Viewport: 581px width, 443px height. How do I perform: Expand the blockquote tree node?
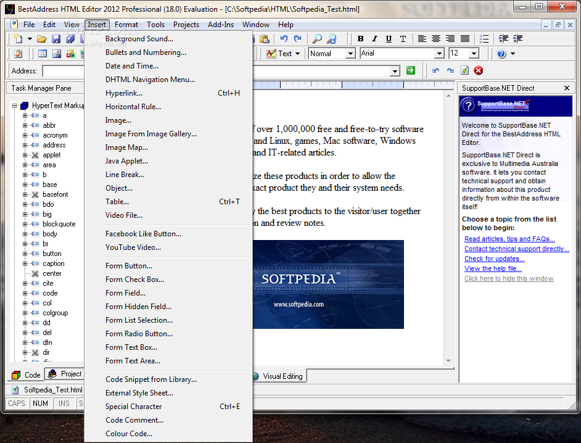point(25,224)
